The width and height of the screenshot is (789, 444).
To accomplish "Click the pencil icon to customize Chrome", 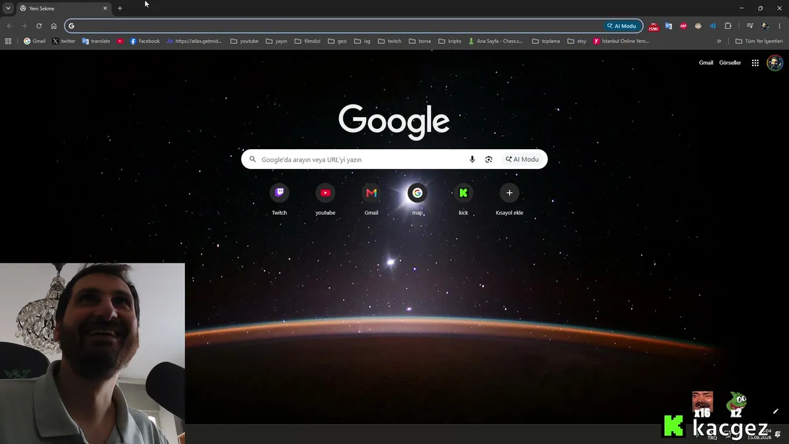I will pos(775,411).
